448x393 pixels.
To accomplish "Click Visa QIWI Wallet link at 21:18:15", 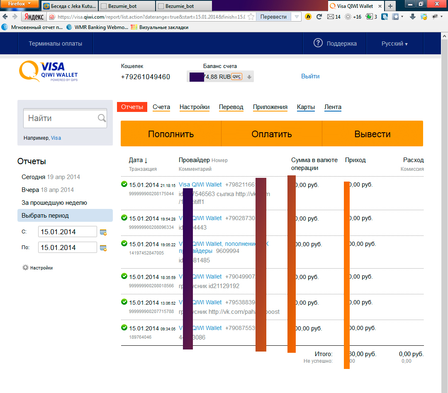I will (x=200, y=184).
